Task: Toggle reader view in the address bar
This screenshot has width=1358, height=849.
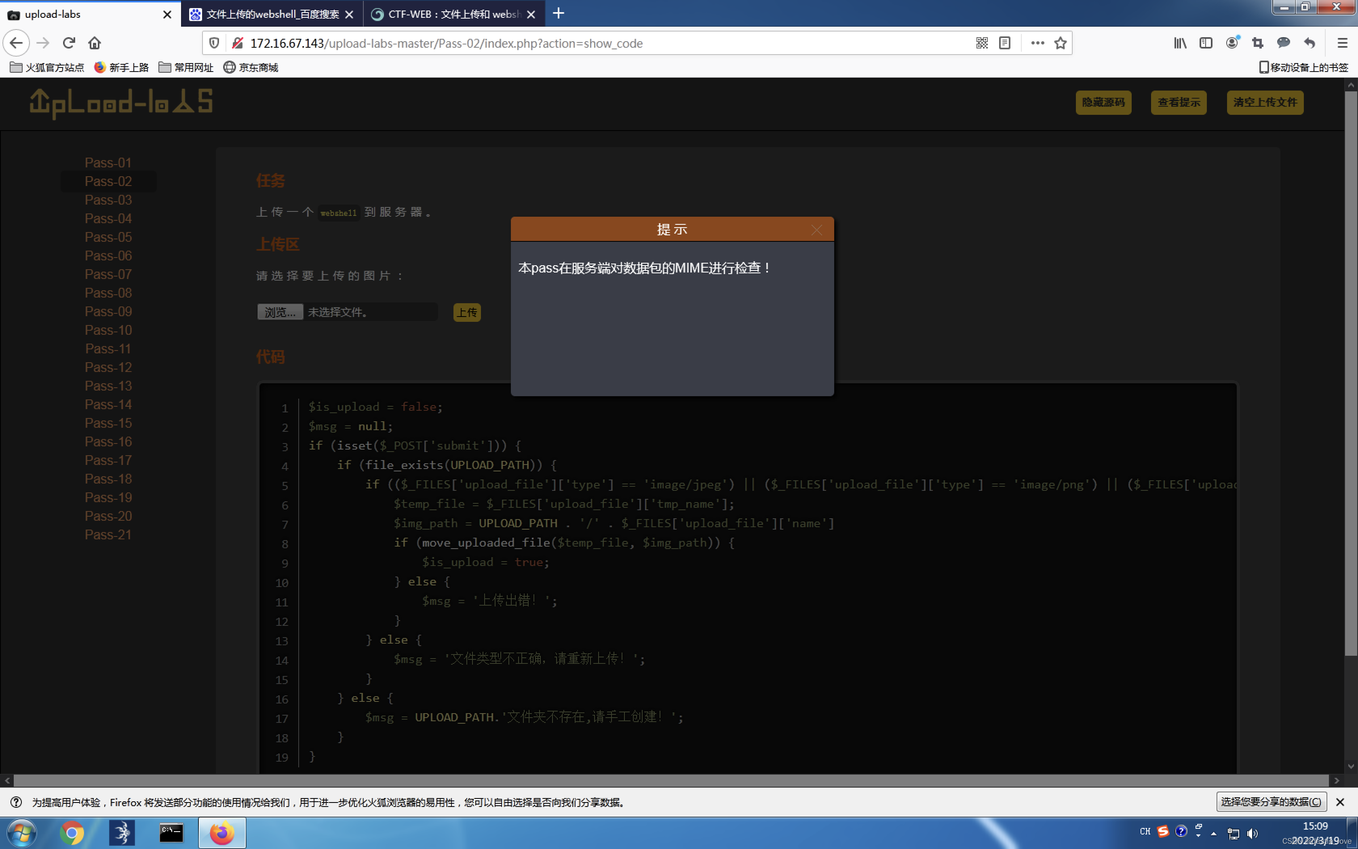Action: point(1004,43)
